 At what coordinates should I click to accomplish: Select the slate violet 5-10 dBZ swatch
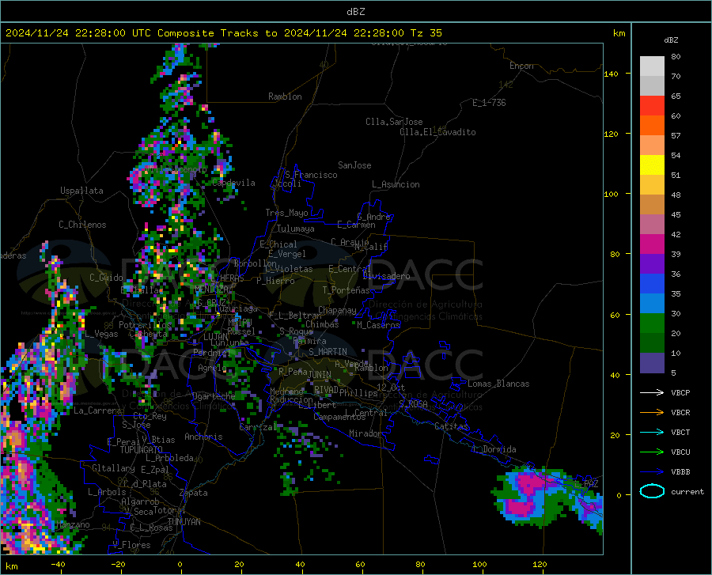(652, 363)
